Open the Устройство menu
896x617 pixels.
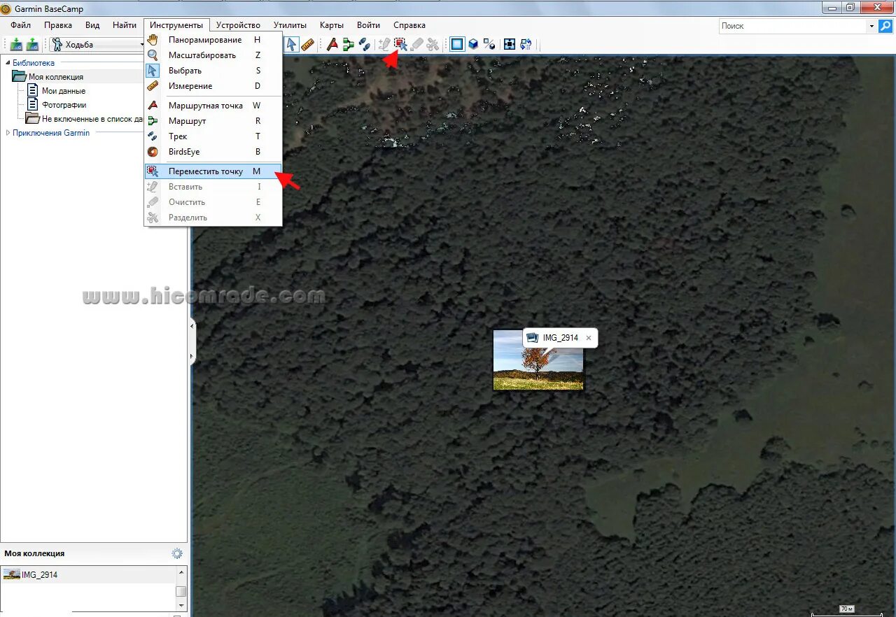click(x=238, y=25)
